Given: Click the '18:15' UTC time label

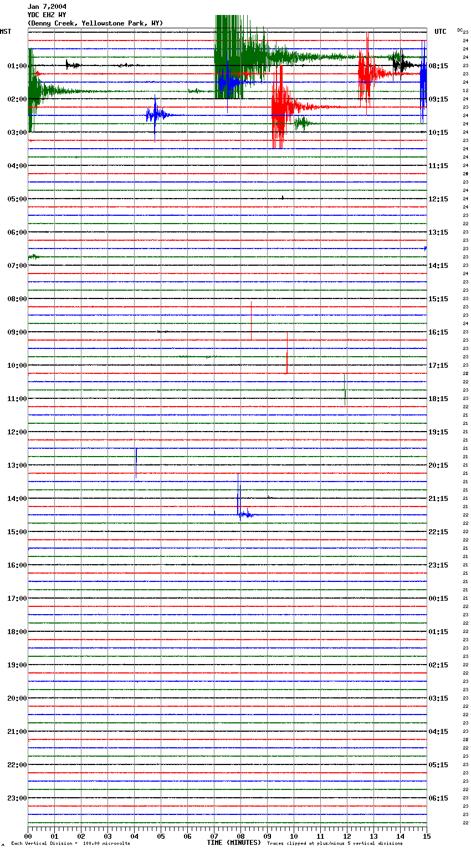Looking at the screenshot, I should click(438, 399).
